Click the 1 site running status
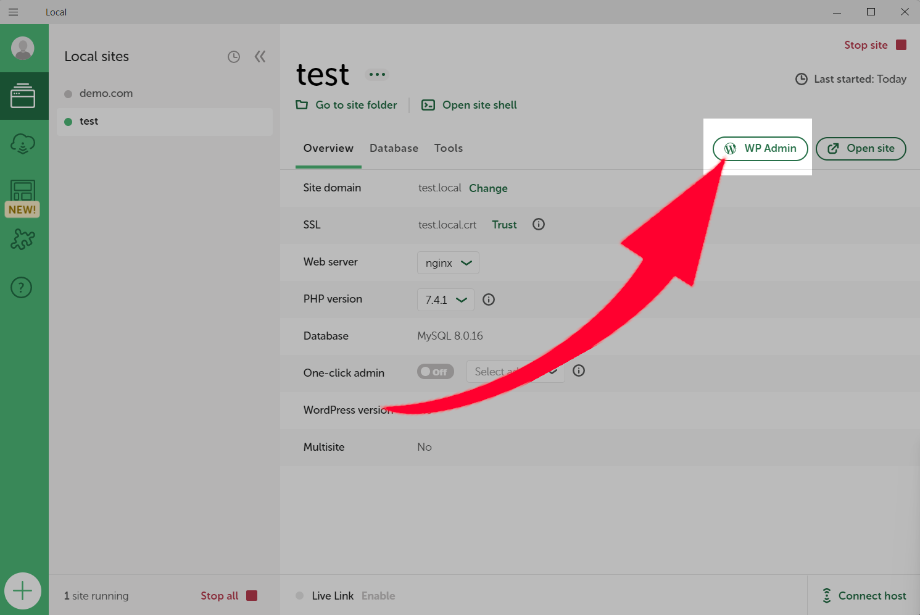Image resolution: width=920 pixels, height=615 pixels. click(96, 596)
